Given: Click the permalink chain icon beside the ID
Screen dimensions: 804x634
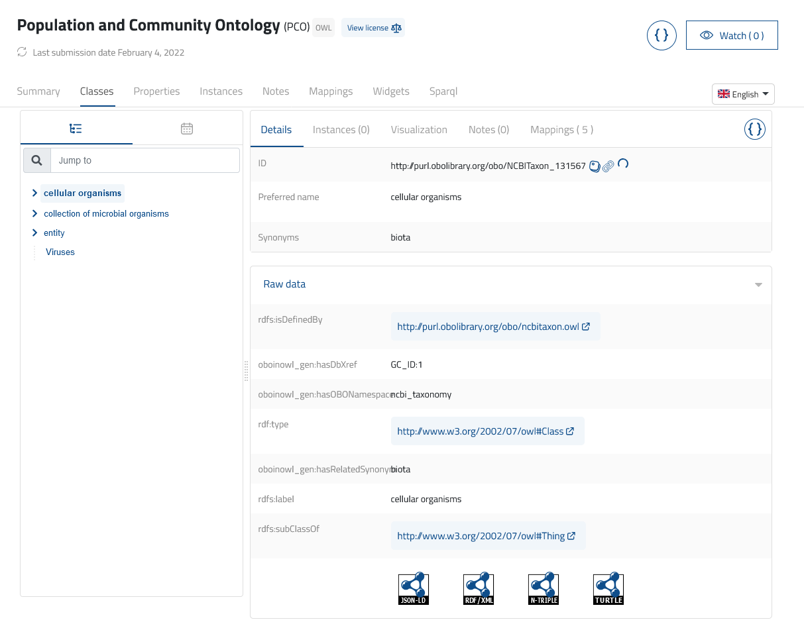Looking at the screenshot, I should pyautogui.click(x=608, y=166).
